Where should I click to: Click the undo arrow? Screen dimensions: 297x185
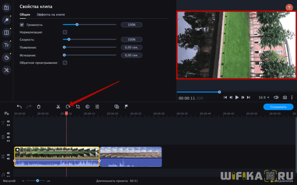tap(19, 107)
